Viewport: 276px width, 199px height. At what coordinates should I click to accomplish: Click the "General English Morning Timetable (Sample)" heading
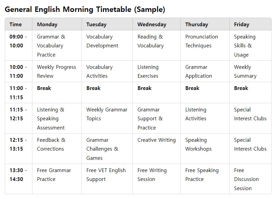click(x=85, y=10)
